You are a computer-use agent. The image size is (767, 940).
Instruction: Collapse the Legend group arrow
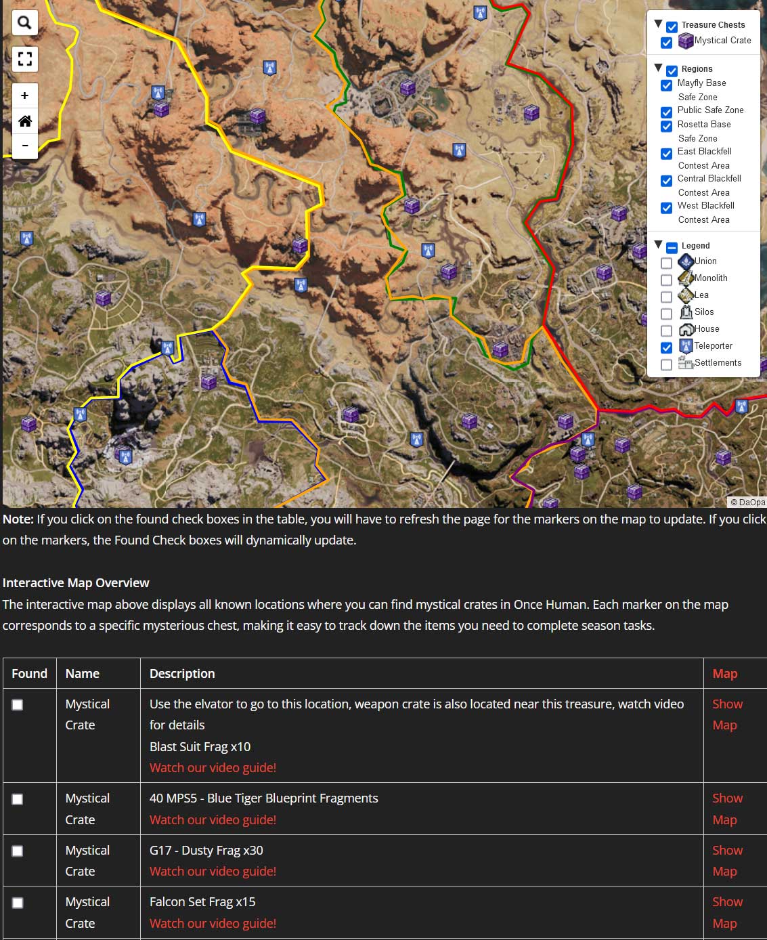pos(658,244)
